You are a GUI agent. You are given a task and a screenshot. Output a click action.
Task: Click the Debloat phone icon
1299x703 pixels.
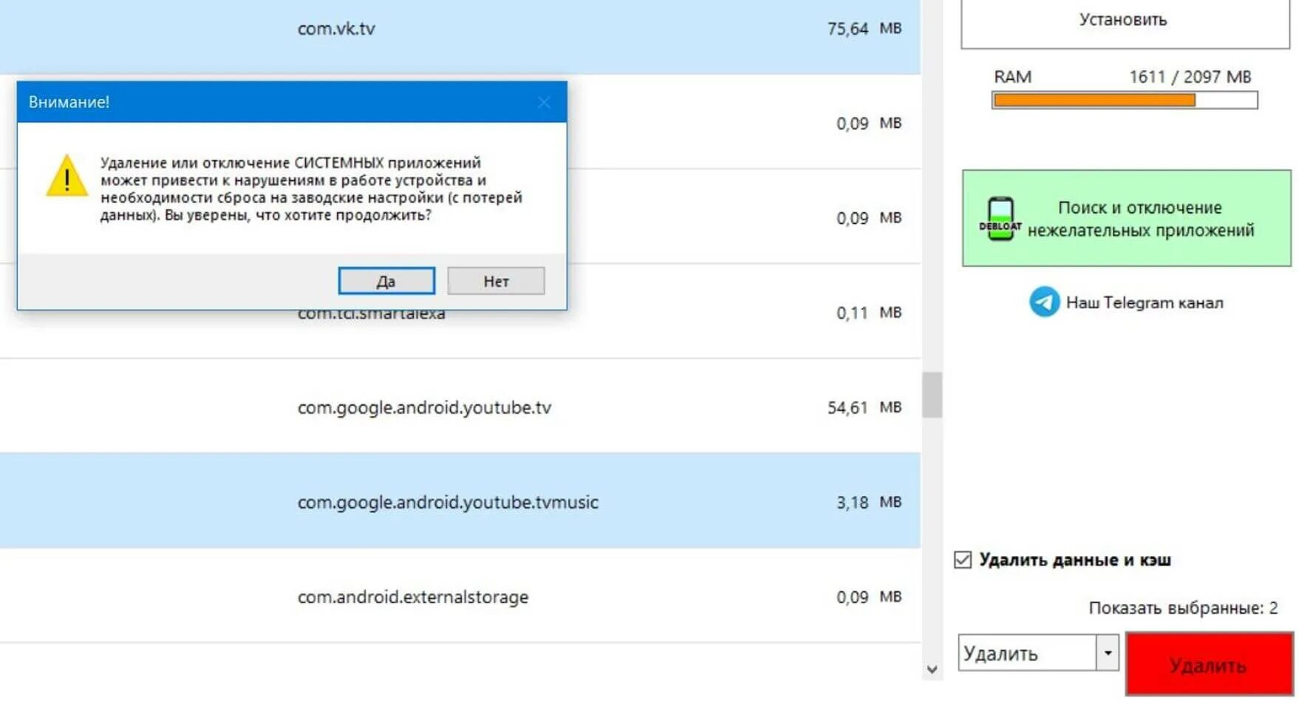point(1000,219)
